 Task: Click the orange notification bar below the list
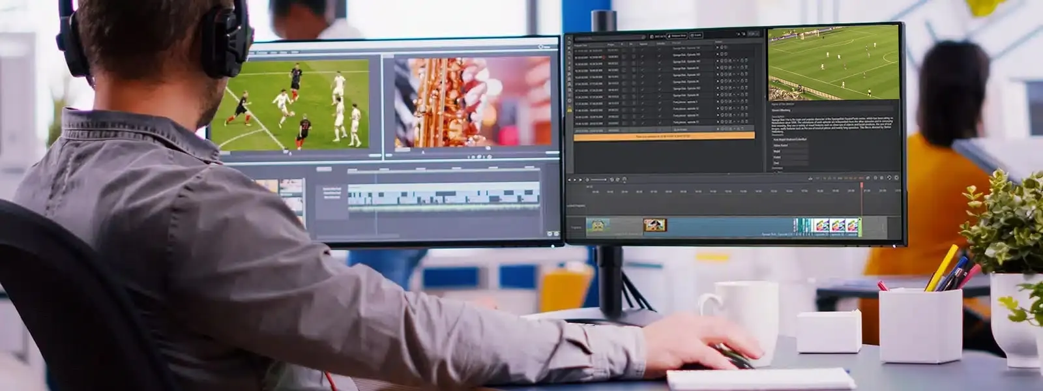664,136
